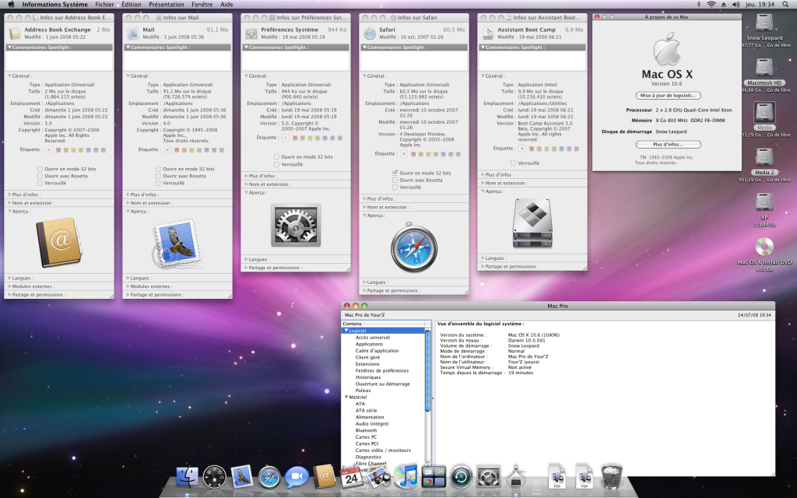Check Verrouillé in Assistant Boot Camp info
Screen dimensions: 797x498
pos(514,163)
